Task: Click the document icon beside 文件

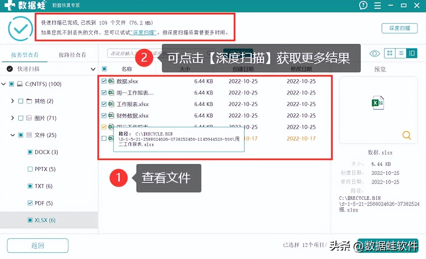Action: 29,135
